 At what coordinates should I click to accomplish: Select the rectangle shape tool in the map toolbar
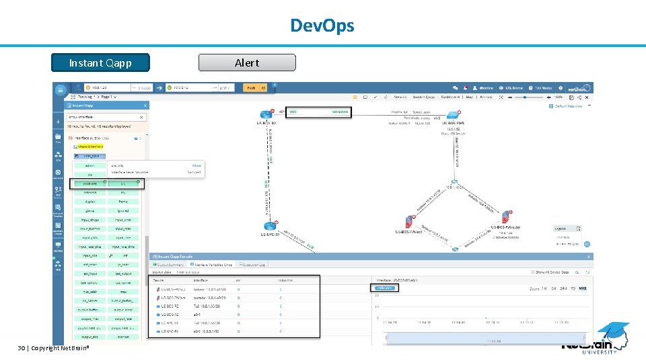pos(365,97)
